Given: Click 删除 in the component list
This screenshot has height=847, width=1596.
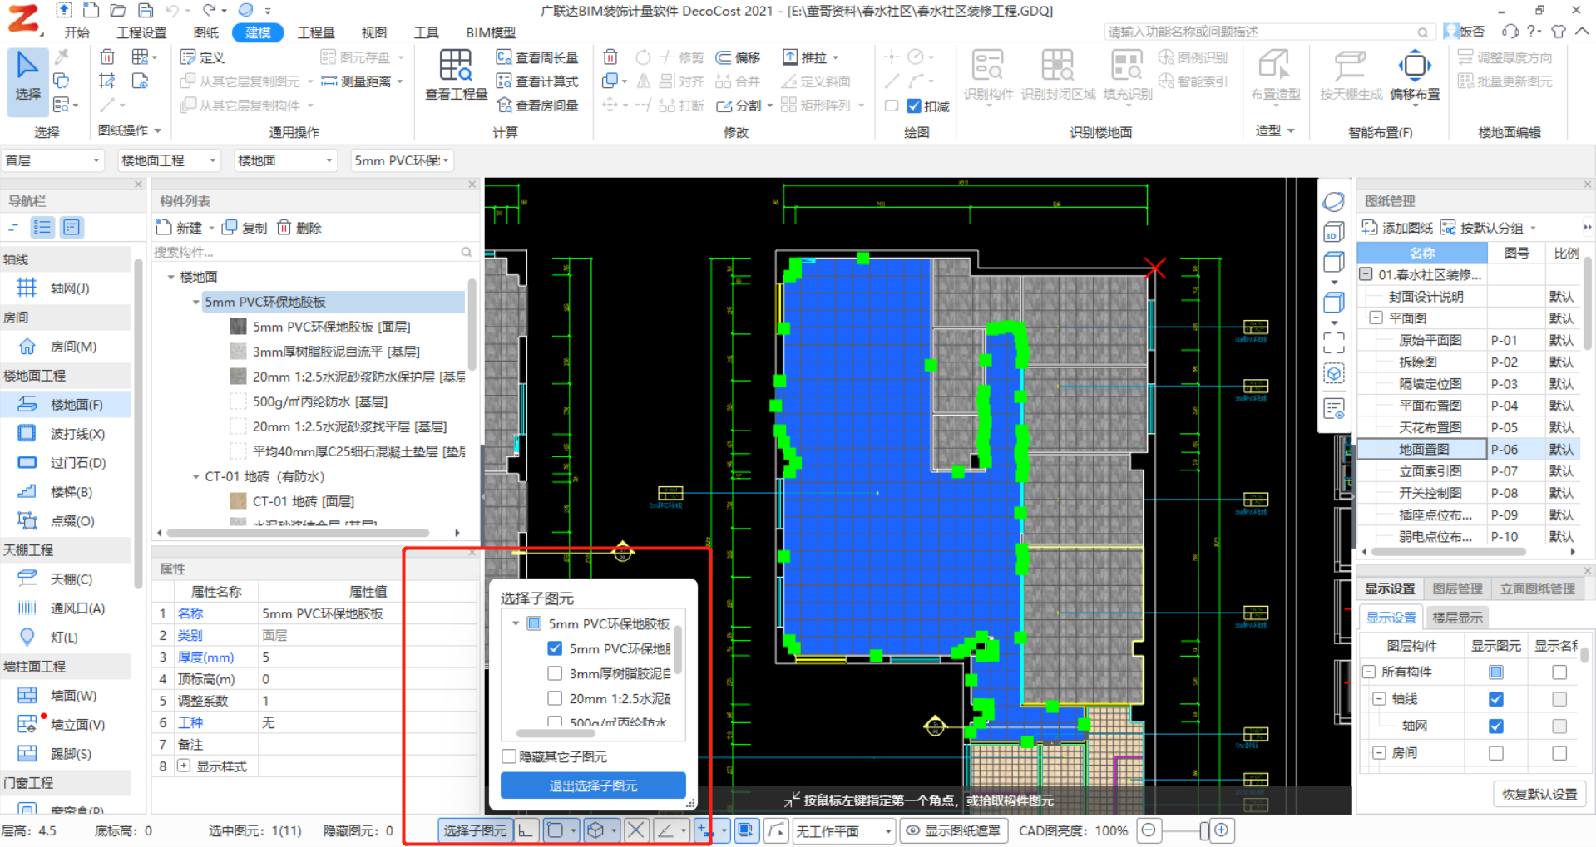Looking at the screenshot, I should pos(299,228).
